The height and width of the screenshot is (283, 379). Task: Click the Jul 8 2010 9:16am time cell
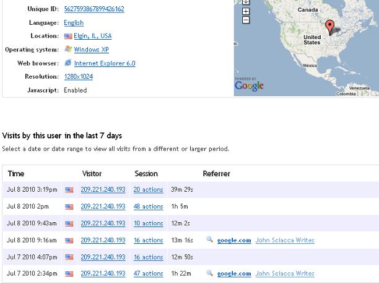click(32, 240)
